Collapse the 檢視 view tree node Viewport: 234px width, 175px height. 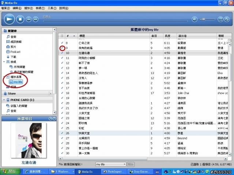pos(4,62)
